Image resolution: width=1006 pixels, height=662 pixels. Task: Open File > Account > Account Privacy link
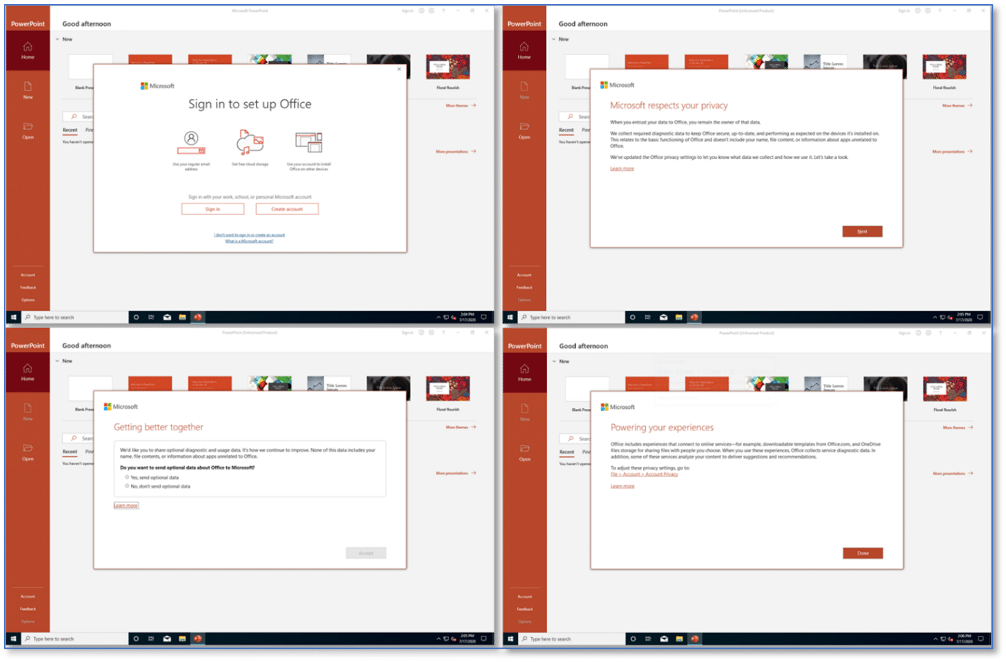tap(644, 474)
